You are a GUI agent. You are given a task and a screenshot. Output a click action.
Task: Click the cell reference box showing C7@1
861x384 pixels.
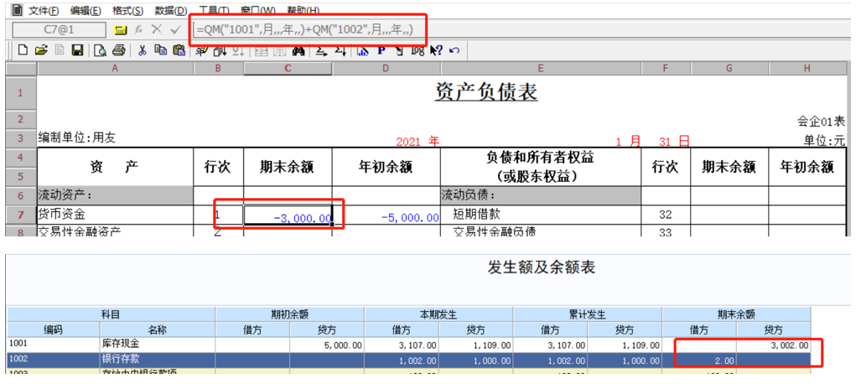pyautogui.click(x=59, y=29)
